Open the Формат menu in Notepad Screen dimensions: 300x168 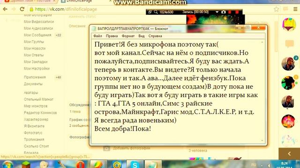click(x=128, y=36)
